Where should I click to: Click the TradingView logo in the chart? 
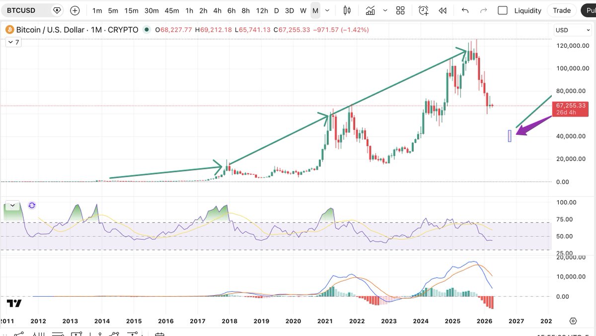click(14, 304)
